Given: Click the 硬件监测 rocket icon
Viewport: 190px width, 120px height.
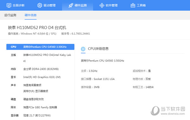Looking at the screenshot, I should [x=71, y=5].
